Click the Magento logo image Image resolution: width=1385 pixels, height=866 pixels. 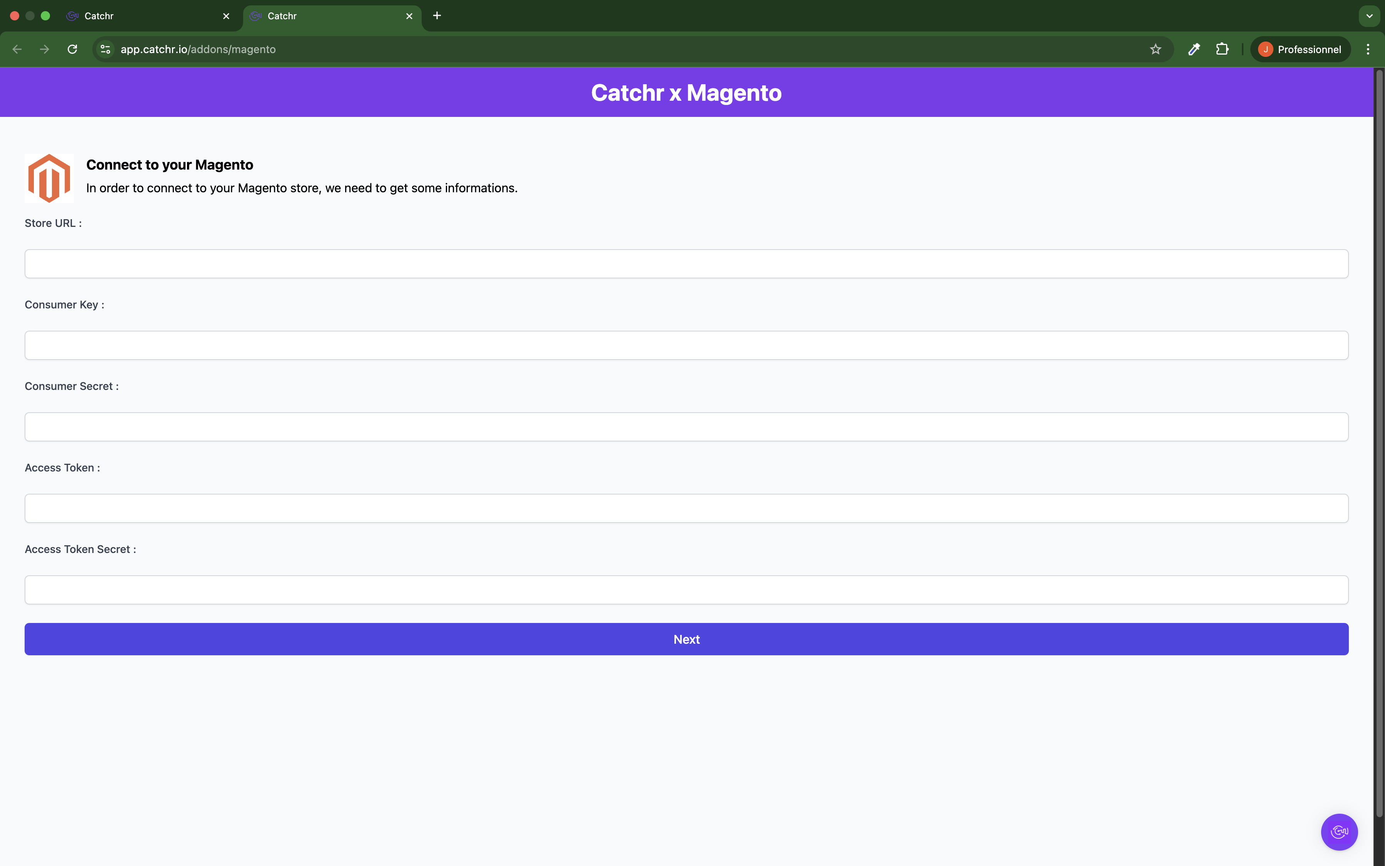click(49, 178)
